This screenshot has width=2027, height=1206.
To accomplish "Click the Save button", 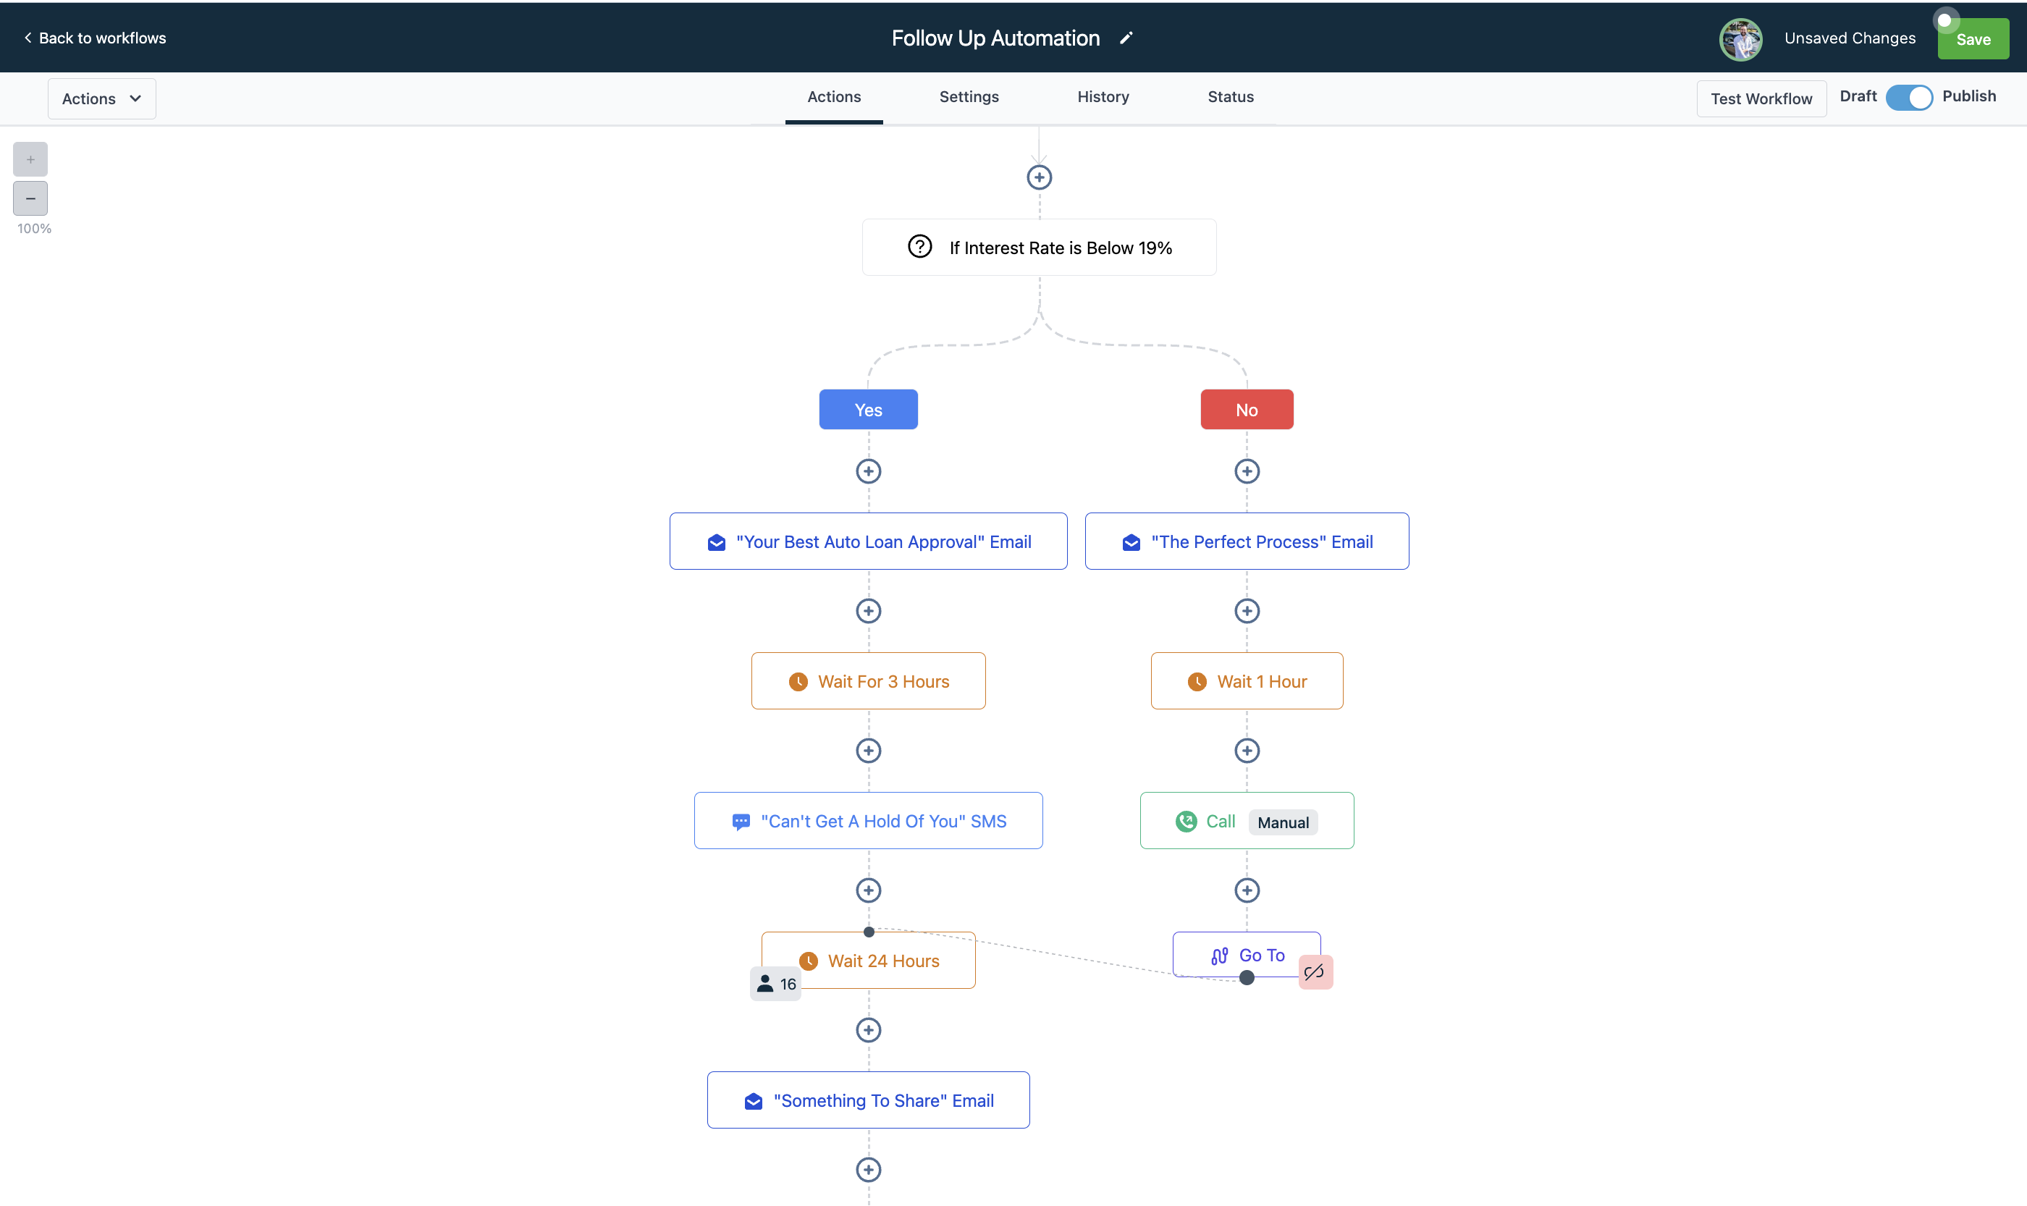I will (1973, 40).
